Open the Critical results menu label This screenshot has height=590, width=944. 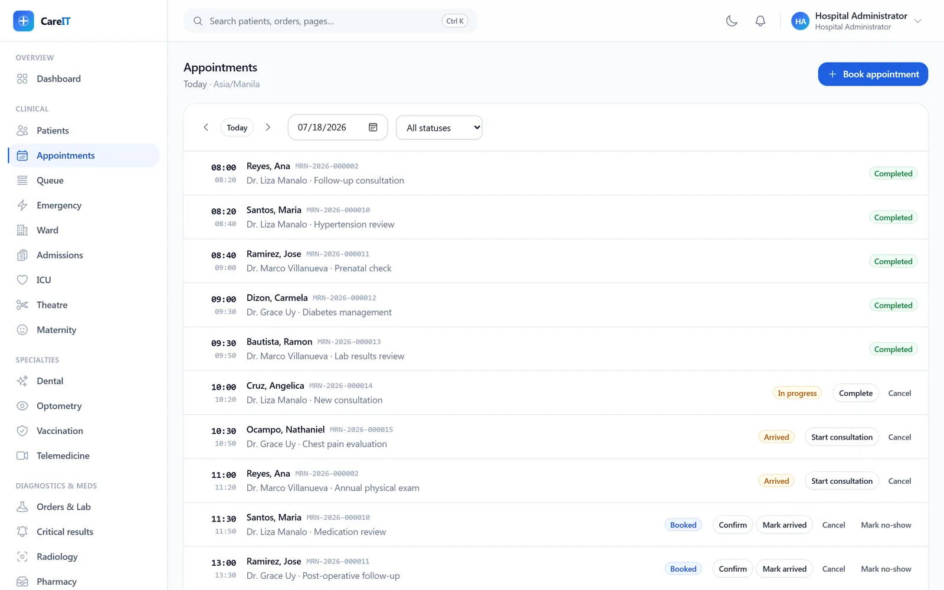(65, 532)
